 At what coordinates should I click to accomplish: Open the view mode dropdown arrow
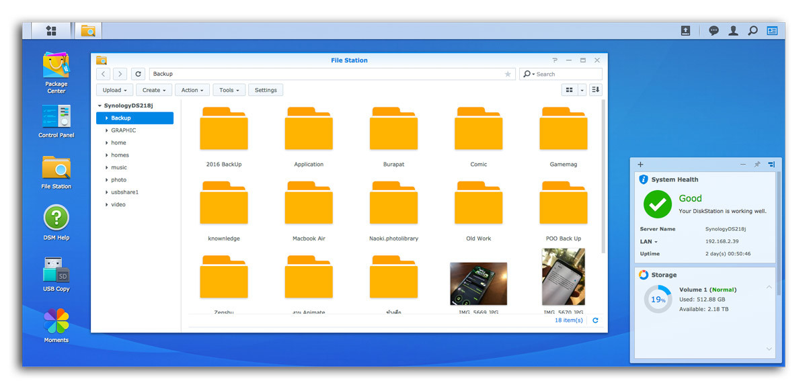click(x=582, y=90)
